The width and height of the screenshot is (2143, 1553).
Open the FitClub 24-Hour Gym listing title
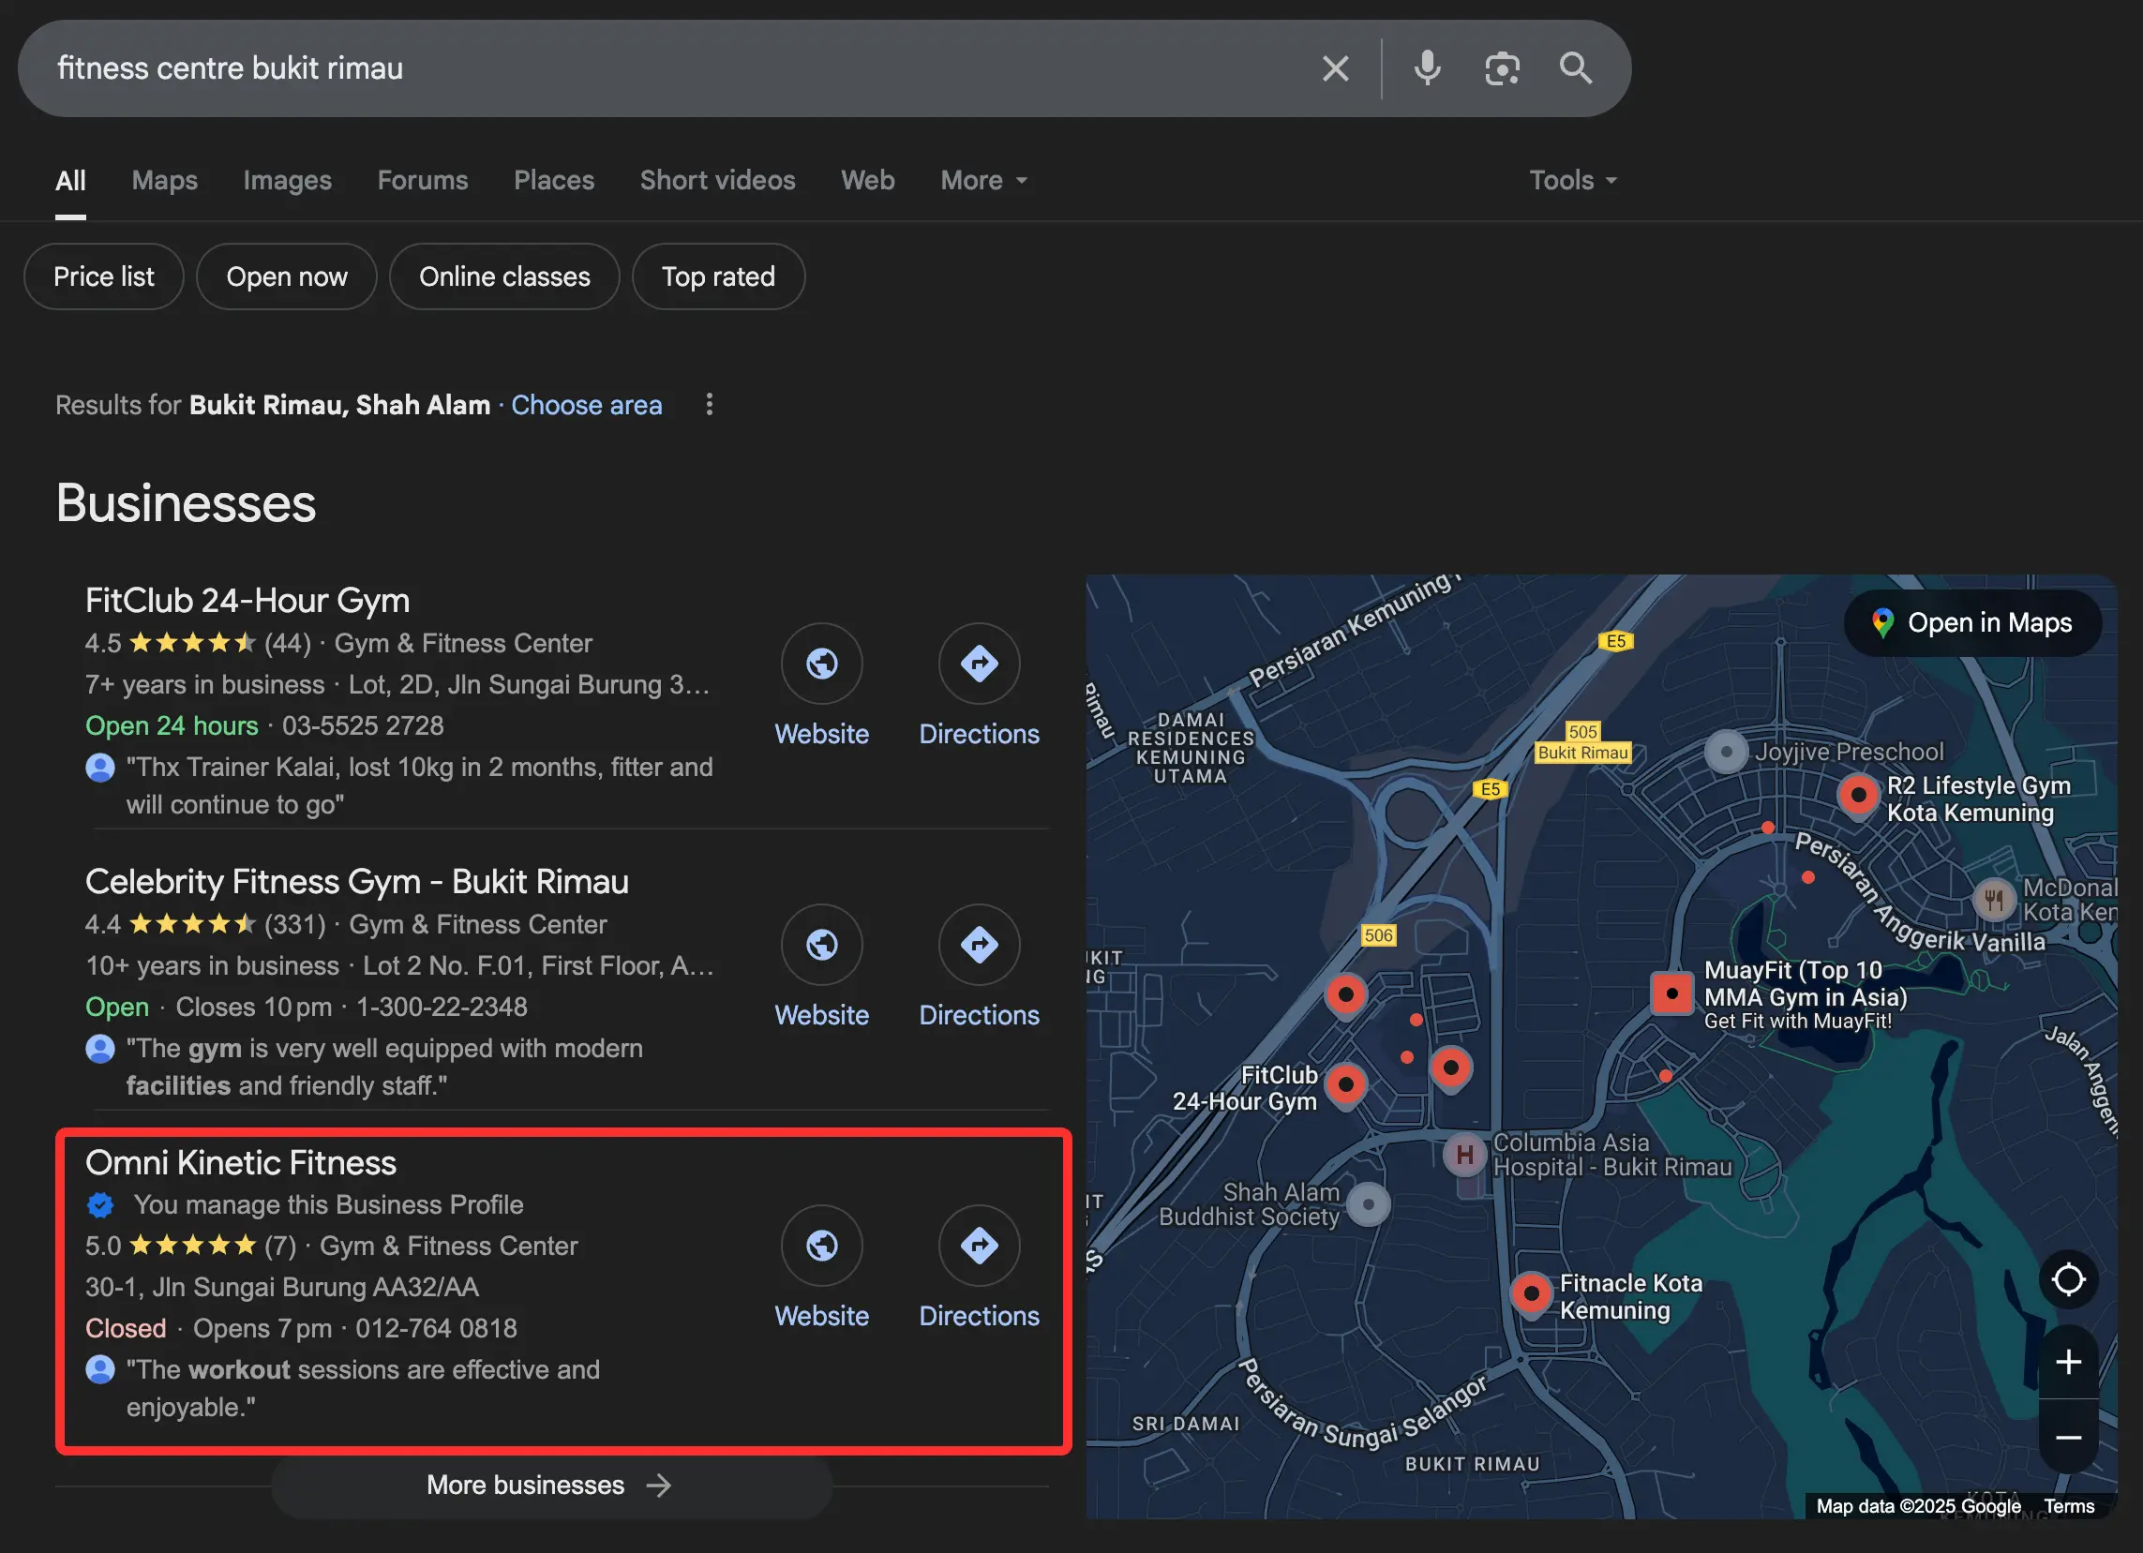pyautogui.click(x=247, y=600)
